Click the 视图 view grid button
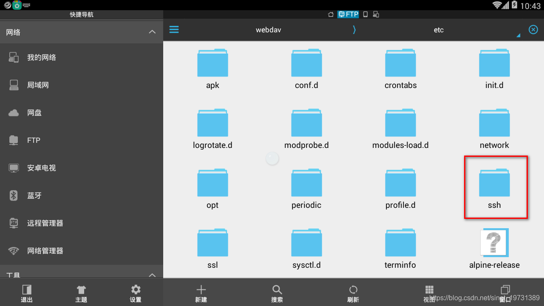This screenshot has height=306, width=544. coord(429,293)
